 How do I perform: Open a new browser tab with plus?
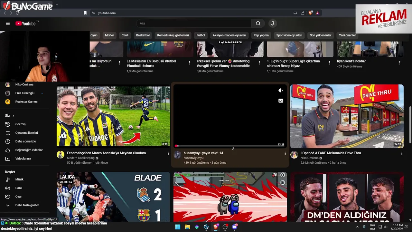(x=57, y=4)
